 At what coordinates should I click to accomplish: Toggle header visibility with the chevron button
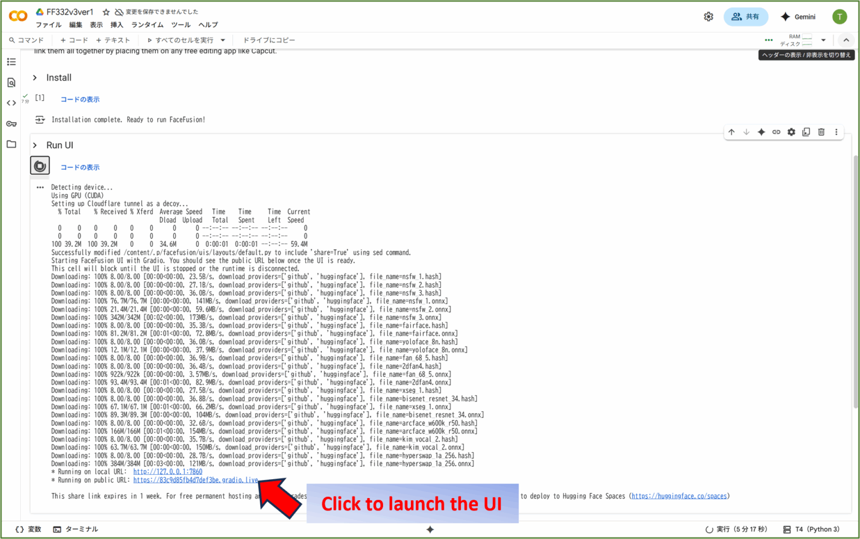coord(846,40)
